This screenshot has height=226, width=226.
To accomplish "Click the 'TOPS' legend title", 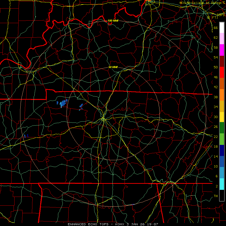I will tap(221, 15).
